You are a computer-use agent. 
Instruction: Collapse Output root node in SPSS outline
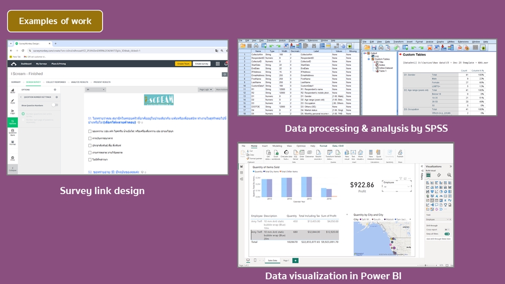(x=365, y=54)
